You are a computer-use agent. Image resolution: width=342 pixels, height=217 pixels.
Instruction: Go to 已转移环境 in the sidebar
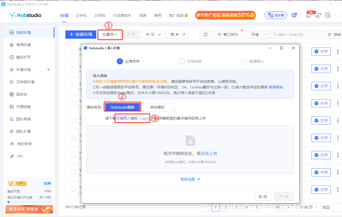point(28,82)
